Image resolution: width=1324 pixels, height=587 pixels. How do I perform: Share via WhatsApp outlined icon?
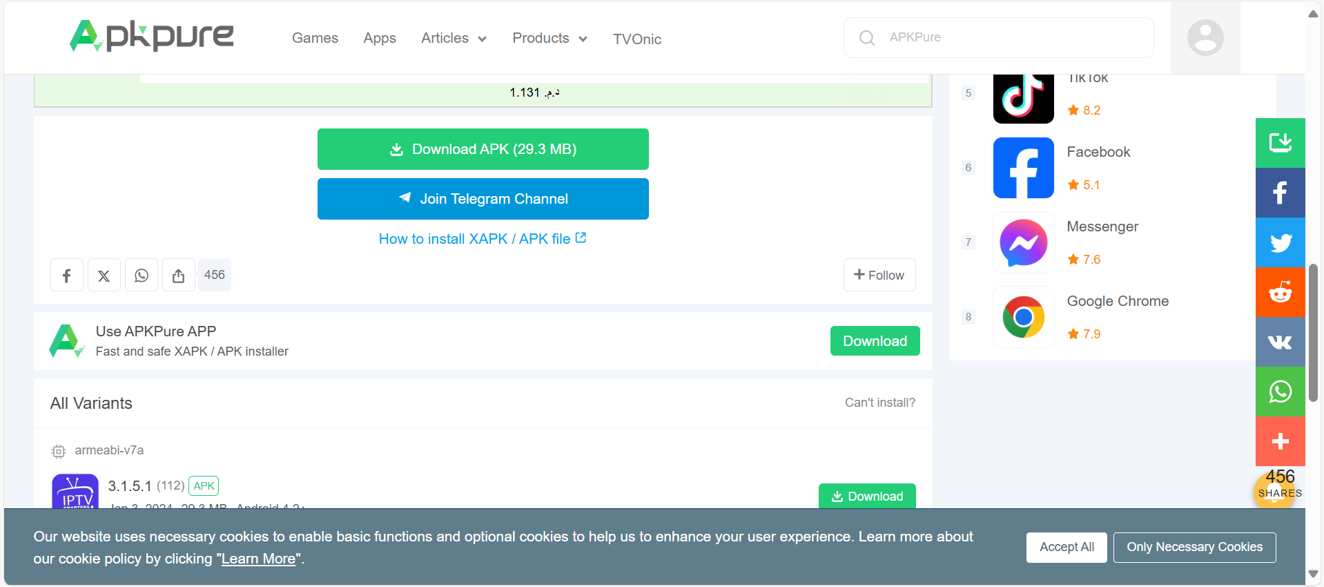(142, 276)
